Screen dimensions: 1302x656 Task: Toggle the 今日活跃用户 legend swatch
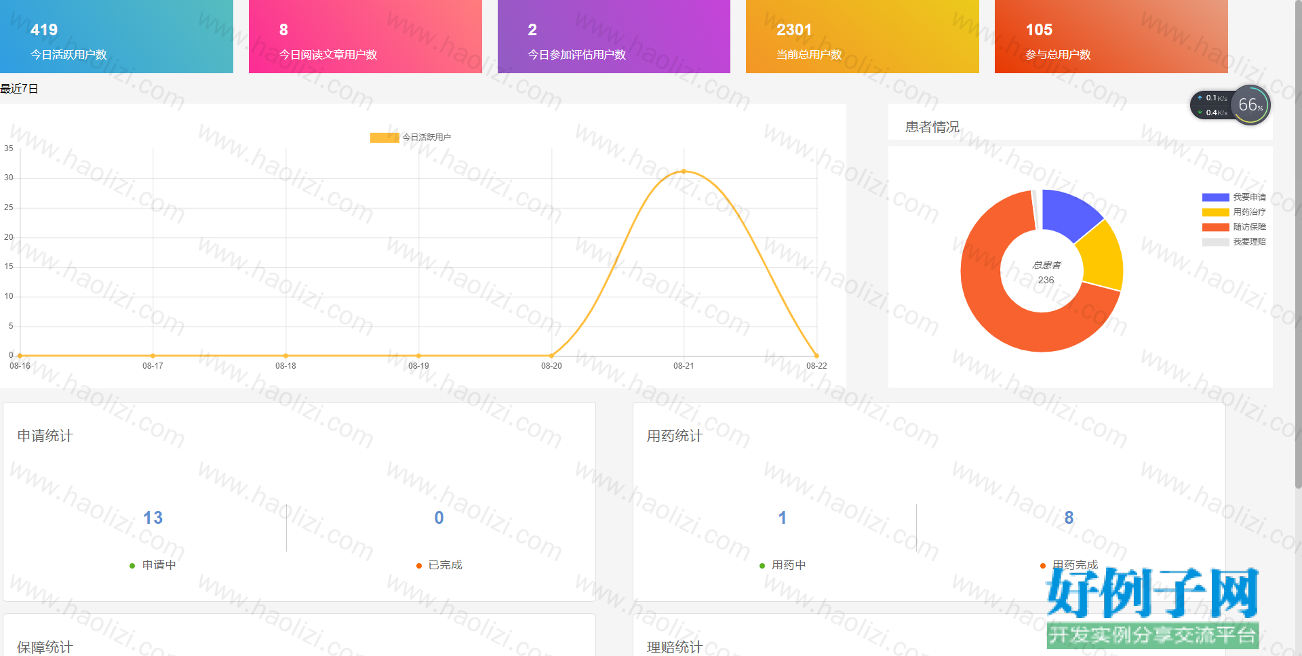click(384, 138)
